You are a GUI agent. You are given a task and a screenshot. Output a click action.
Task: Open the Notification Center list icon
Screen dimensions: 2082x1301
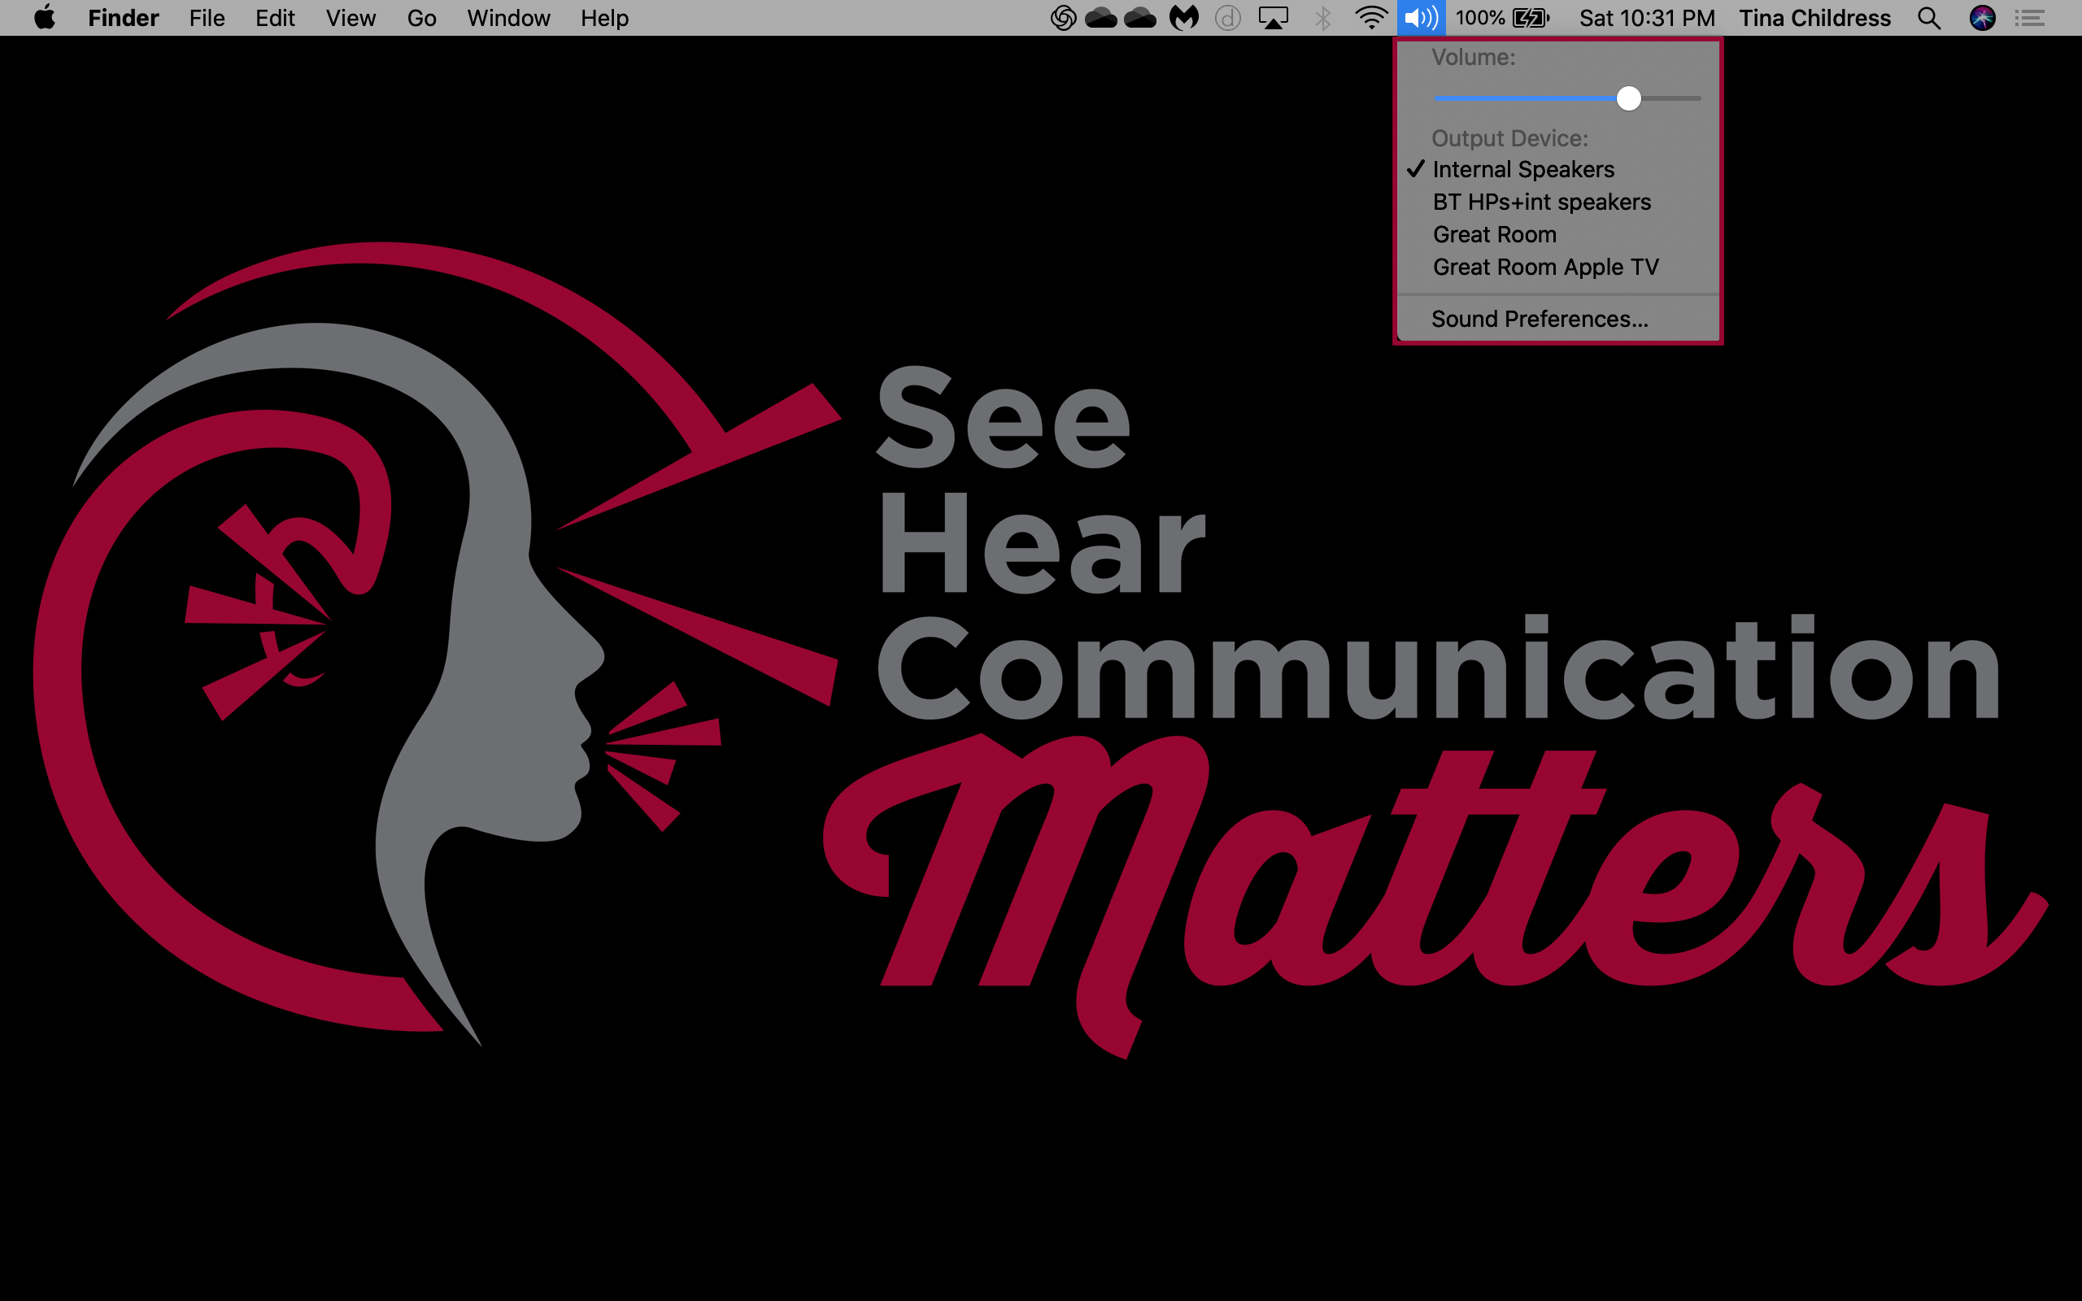(x=2031, y=17)
